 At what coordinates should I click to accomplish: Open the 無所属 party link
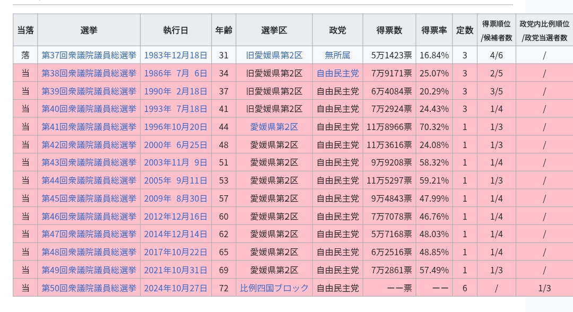[x=337, y=55]
